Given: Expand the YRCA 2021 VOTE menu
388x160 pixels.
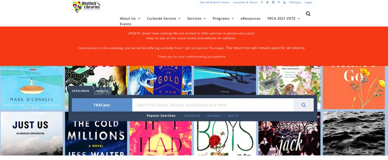Looking at the screenshot, I should (x=284, y=19).
